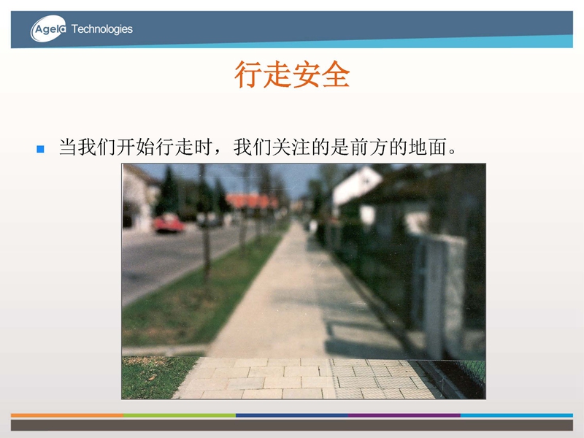Click the bullet sentence 当我们开始行走时，我们关注的是前方的地面。
This screenshot has width=584, height=438.
(x=258, y=147)
